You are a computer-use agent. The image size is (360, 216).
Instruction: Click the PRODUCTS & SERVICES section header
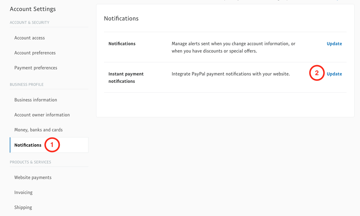click(31, 162)
